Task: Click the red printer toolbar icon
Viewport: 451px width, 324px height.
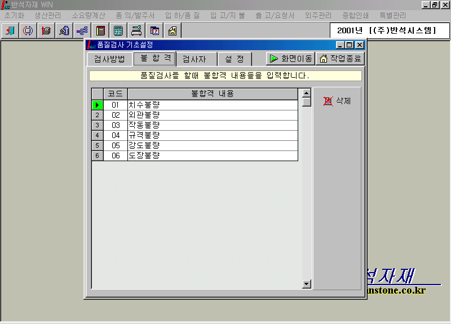Action: pos(46,31)
